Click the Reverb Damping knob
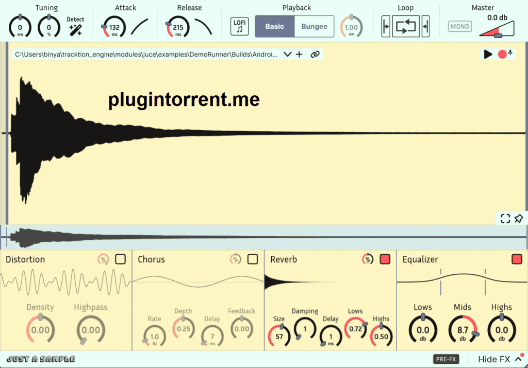Viewport: 528px width, 368px height. click(305, 328)
